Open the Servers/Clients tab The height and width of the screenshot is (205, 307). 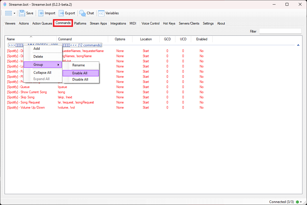(189, 23)
